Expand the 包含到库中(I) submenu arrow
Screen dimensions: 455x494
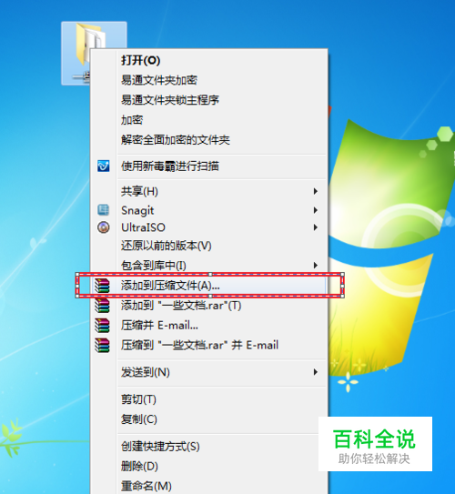coord(315,266)
